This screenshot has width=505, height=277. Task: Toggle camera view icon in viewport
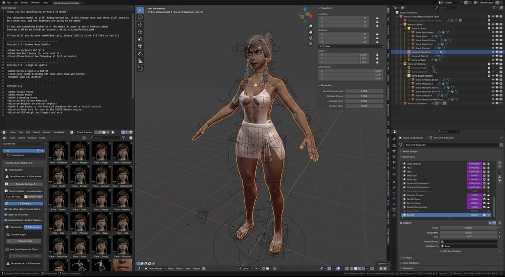[311, 38]
